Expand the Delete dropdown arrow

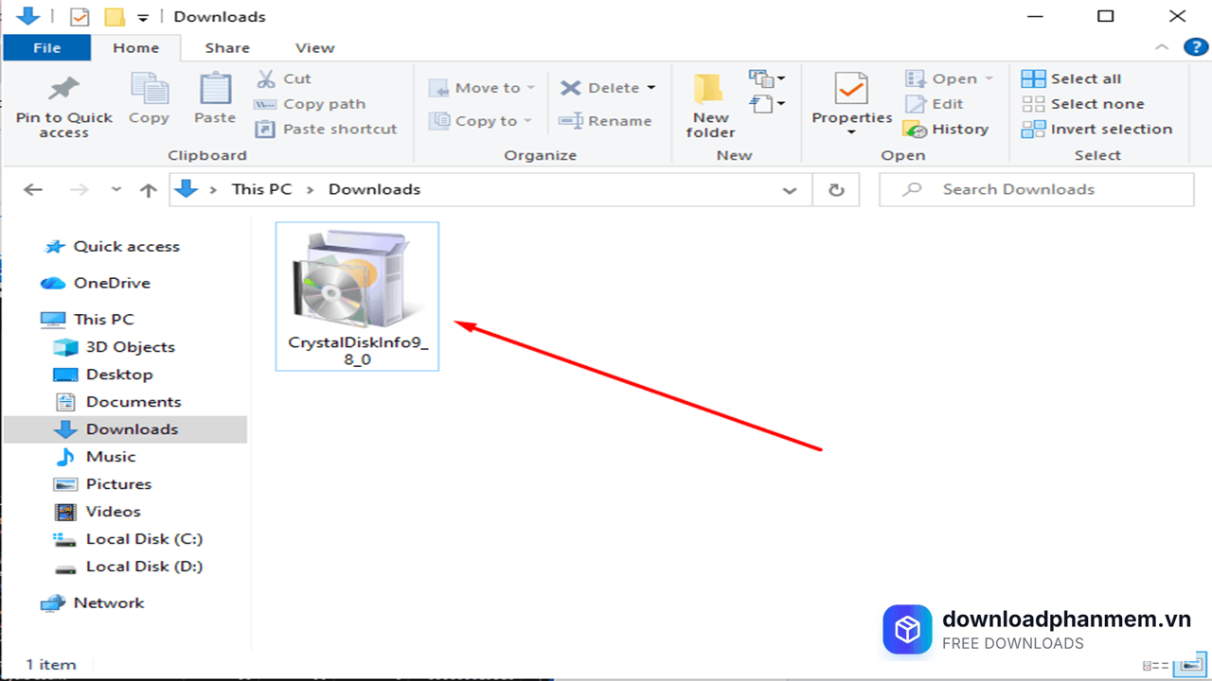click(x=651, y=86)
